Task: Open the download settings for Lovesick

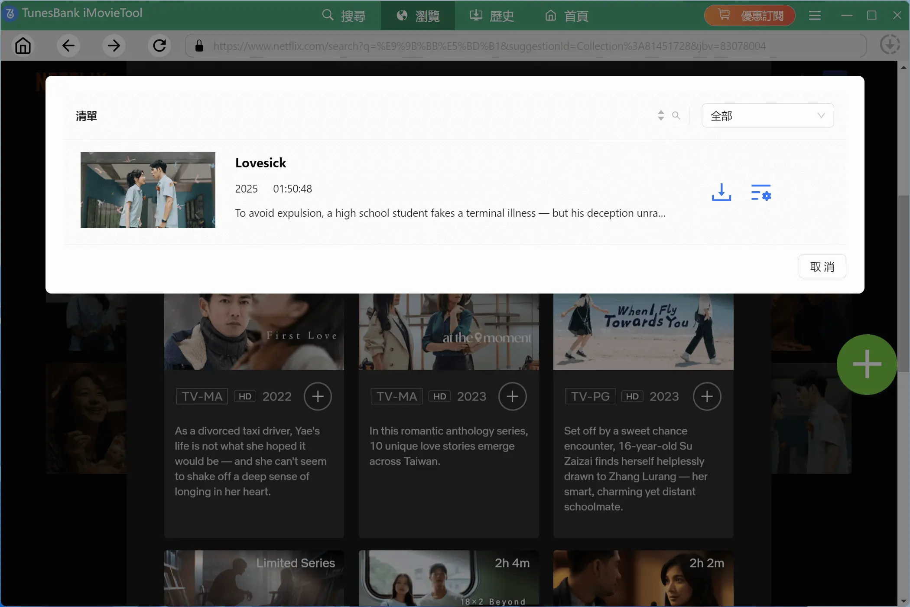Action: coord(761,192)
